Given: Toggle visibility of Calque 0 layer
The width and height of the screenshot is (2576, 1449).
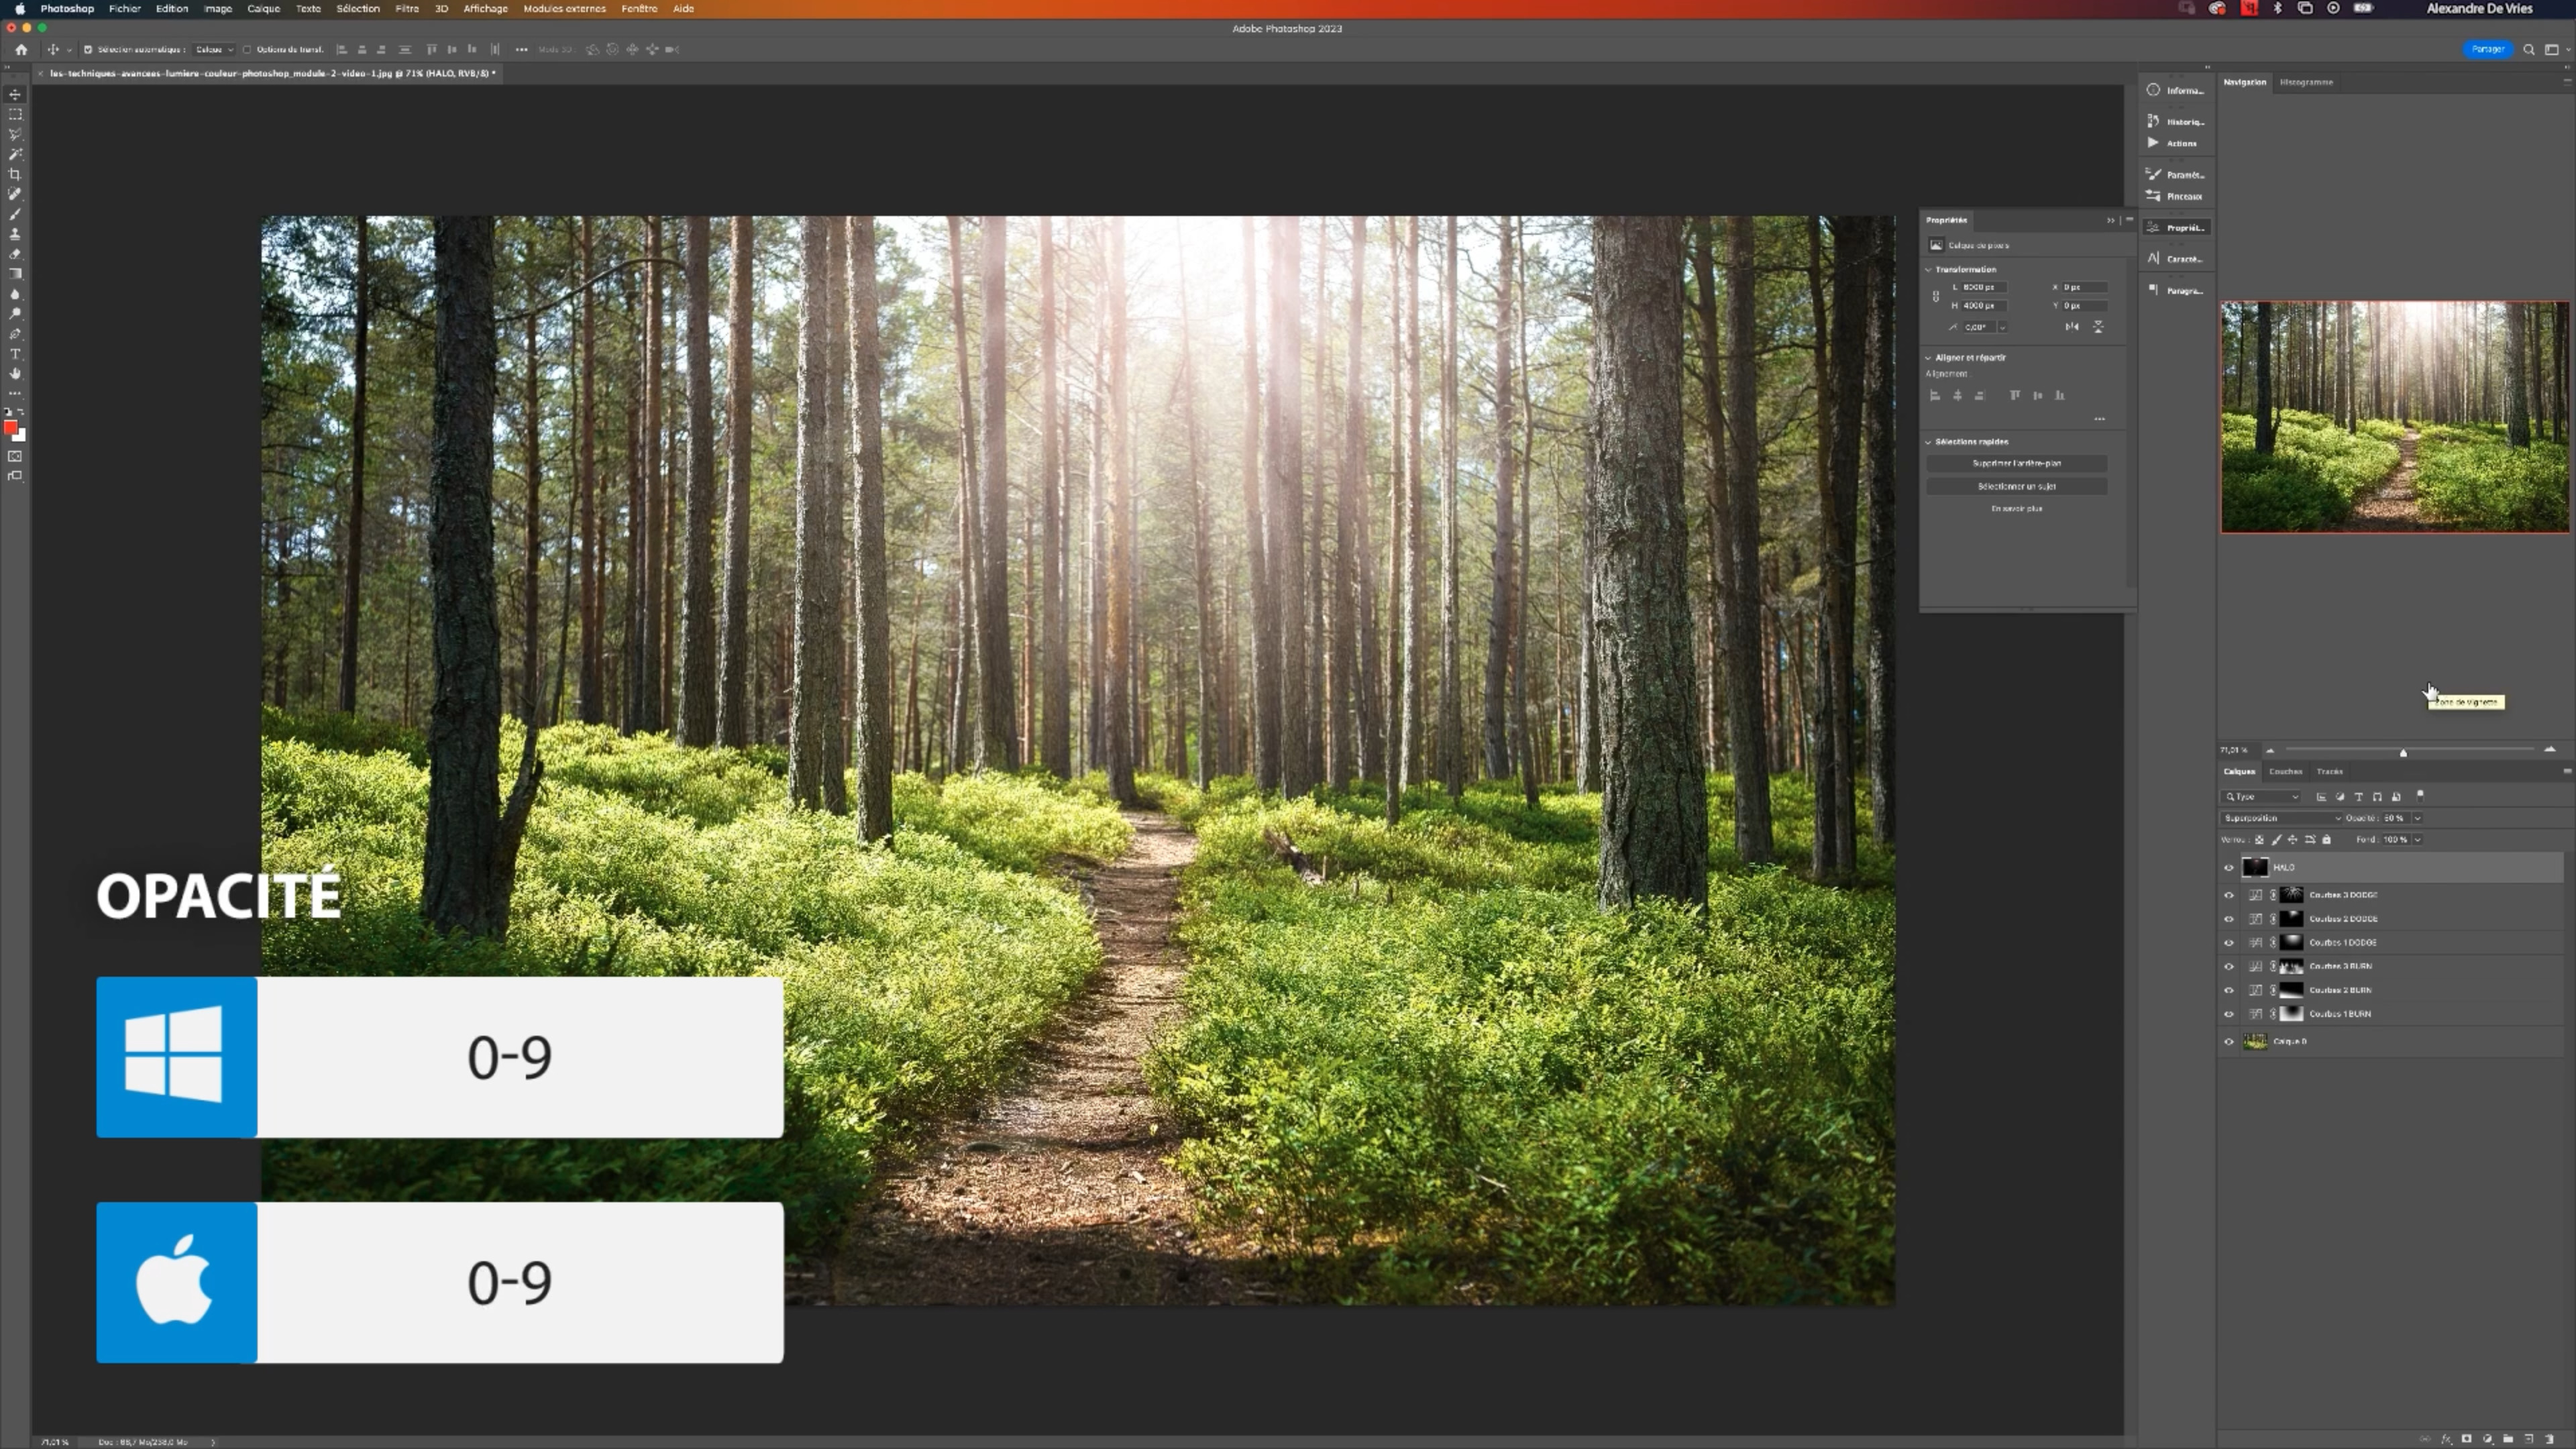Looking at the screenshot, I should 2229,1042.
